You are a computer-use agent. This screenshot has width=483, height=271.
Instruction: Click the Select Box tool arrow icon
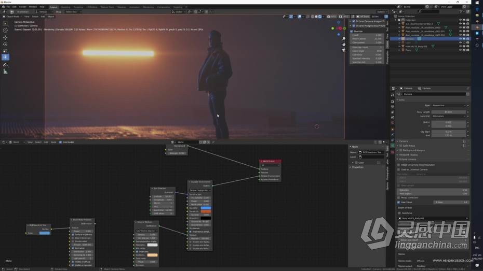pyautogui.click(x=5, y=23)
